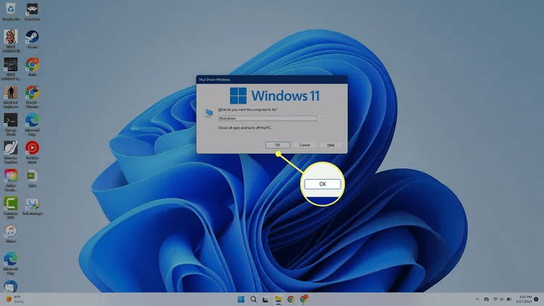Click the volume speaker tray icon
The image size is (544, 306).
click(502, 299)
